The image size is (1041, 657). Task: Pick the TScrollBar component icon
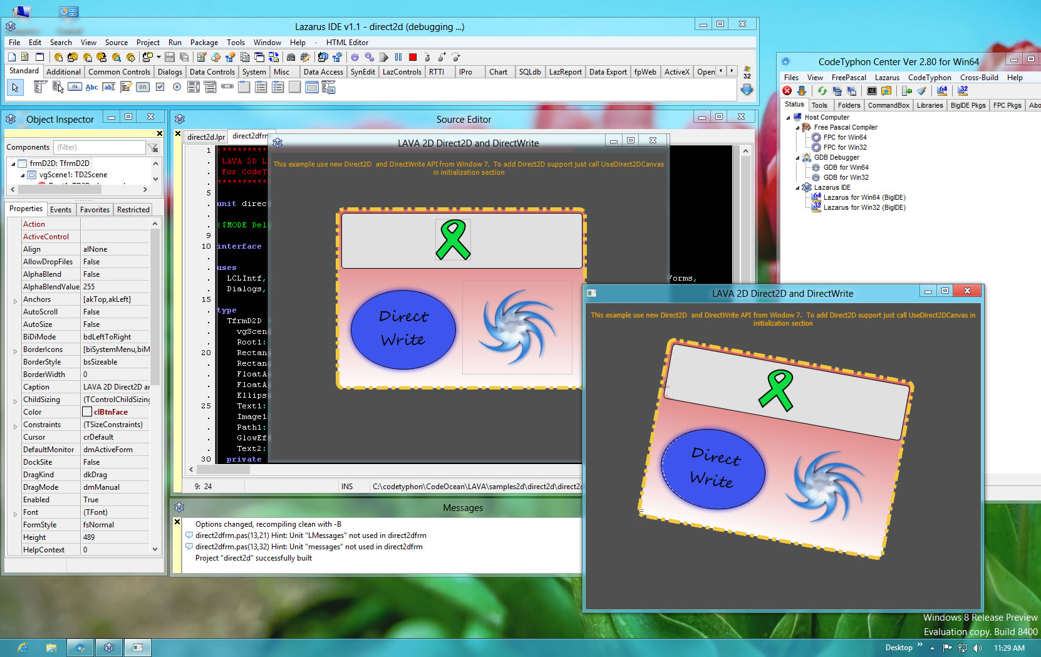(227, 86)
